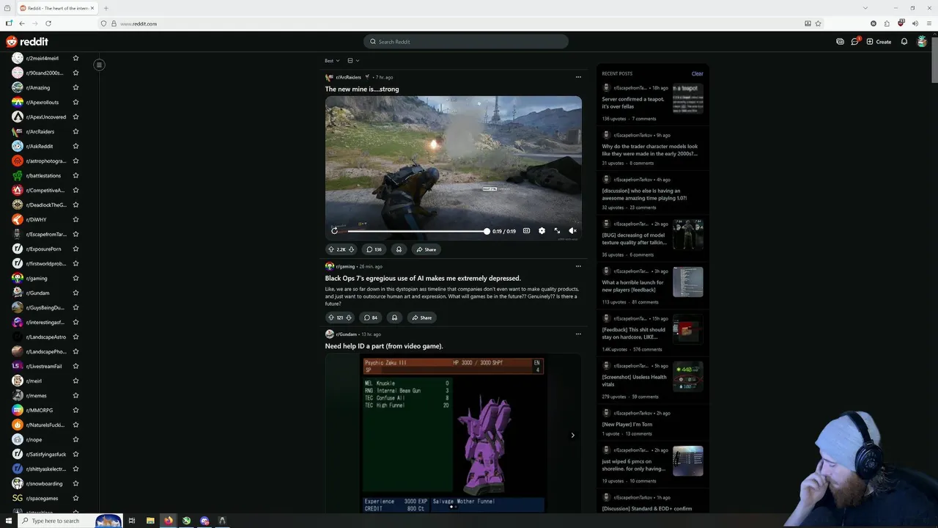Image resolution: width=938 pixels, height=528 pixels.
Task: Favorite r/ArcRaiders with its star
Action: pos(75,131)
